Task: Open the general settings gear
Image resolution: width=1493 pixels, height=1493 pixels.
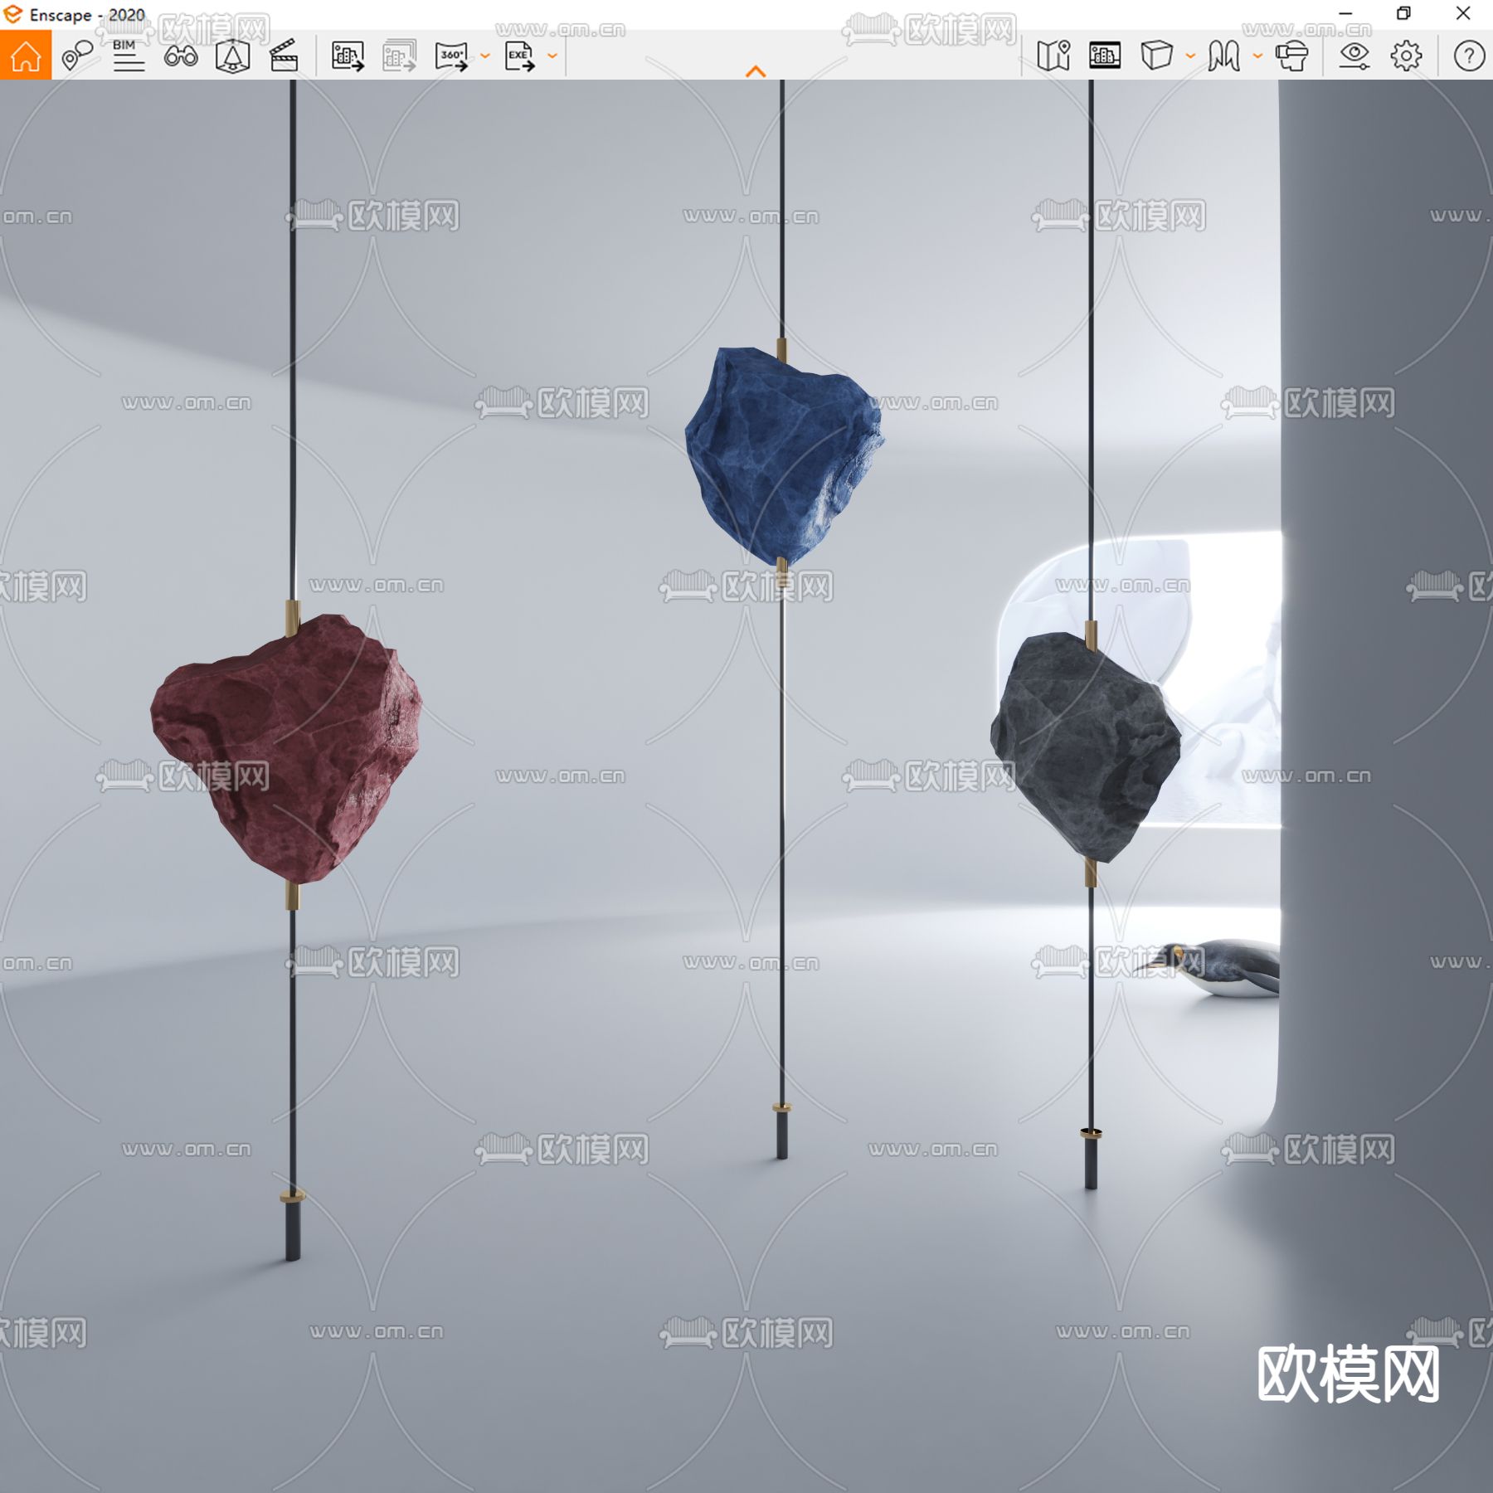Action: coord(1404,56)
